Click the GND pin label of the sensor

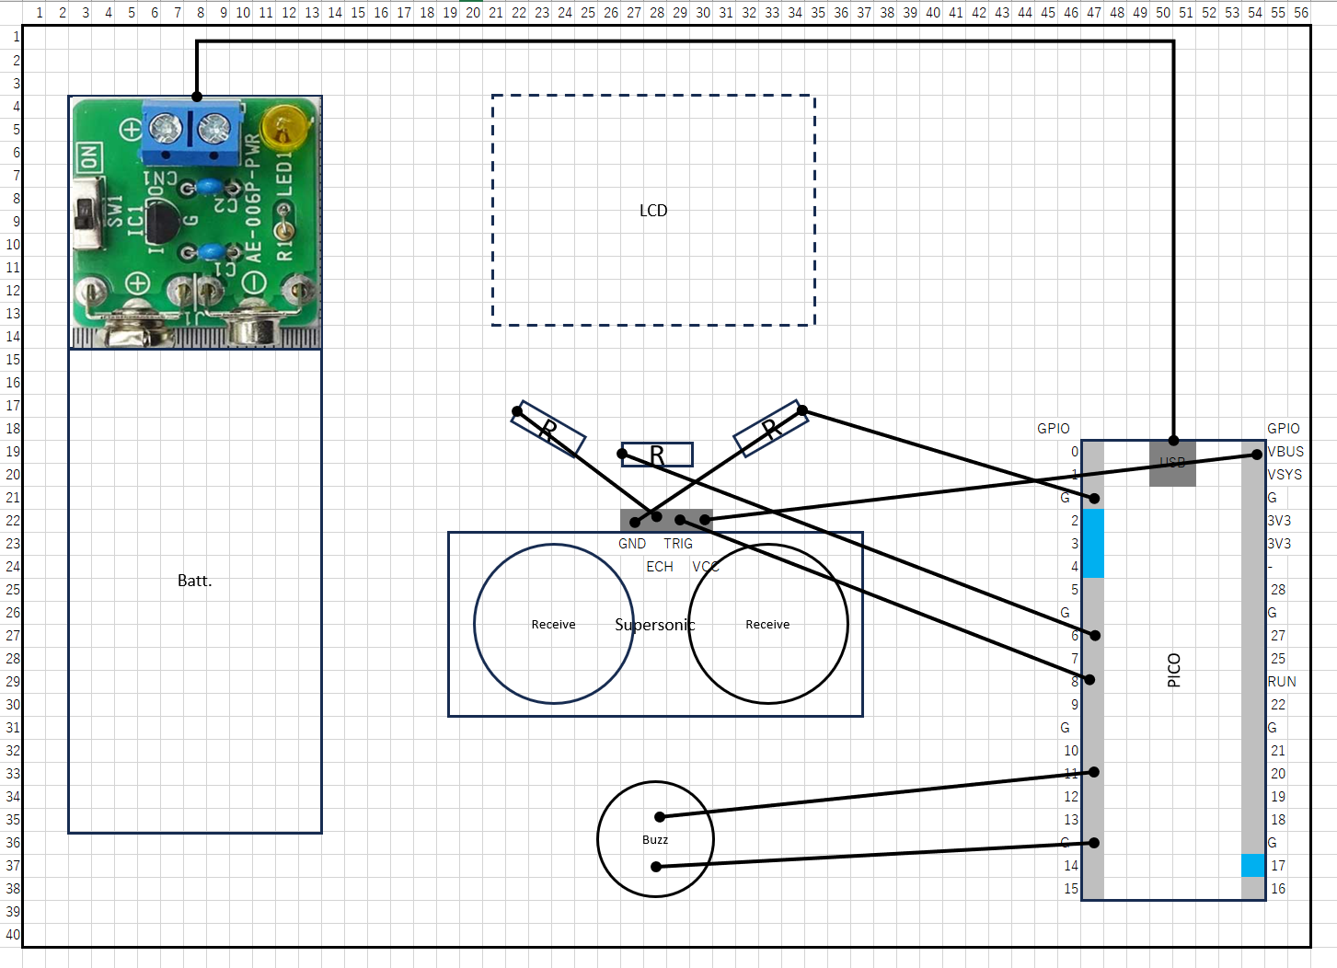tap(632, 544)
